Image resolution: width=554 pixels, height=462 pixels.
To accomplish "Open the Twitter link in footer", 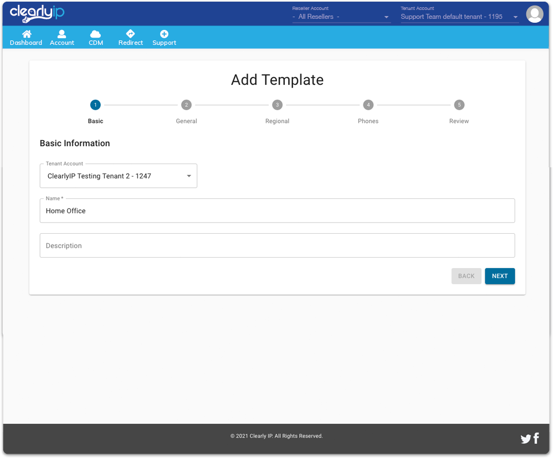I will pyautogui.click(x=525, y=439).
